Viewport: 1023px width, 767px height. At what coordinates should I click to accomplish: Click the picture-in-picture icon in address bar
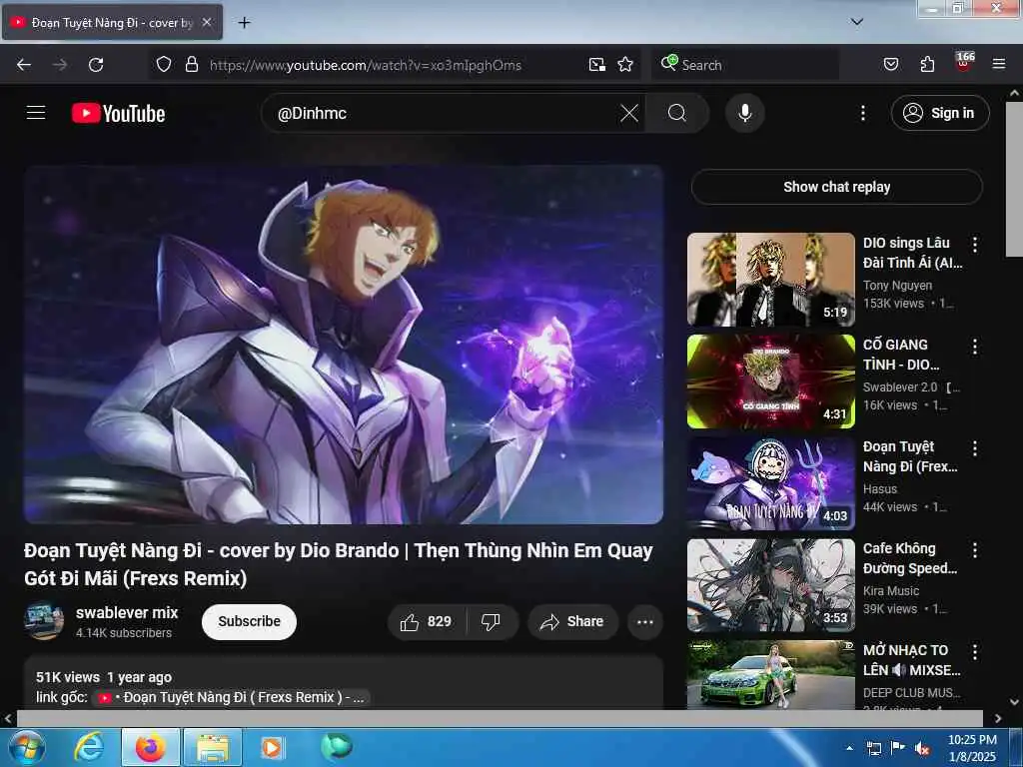click(597, 65)
